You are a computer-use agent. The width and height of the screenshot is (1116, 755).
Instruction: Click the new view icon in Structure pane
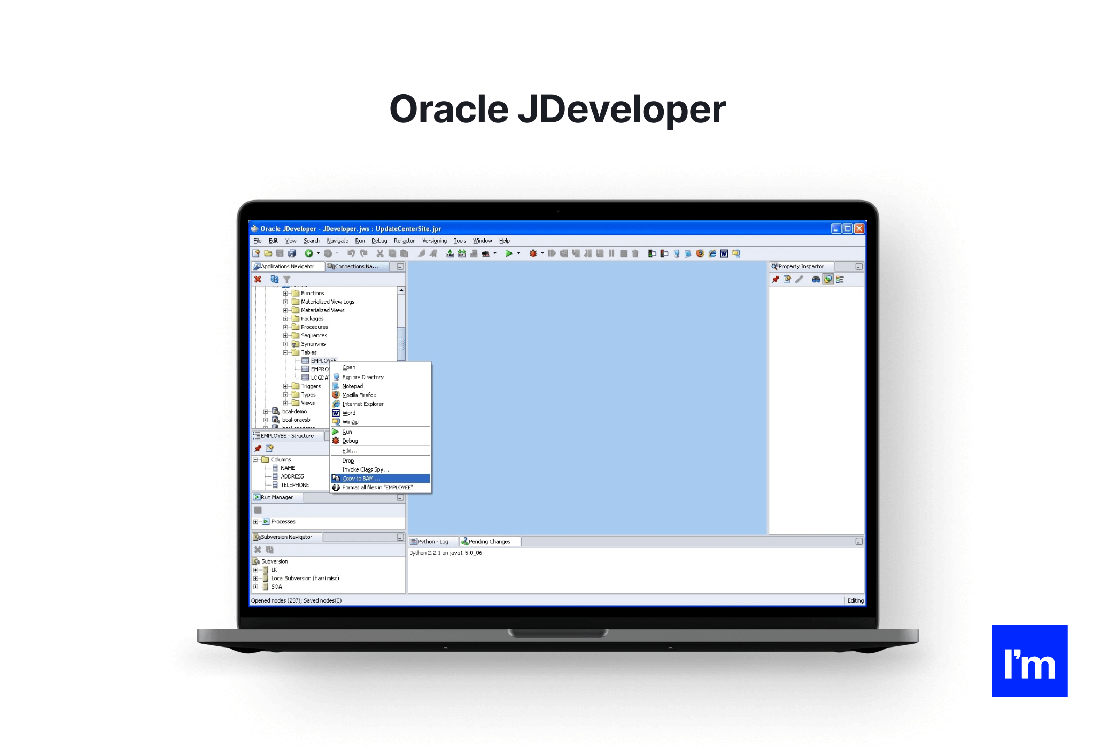click(269, 449)
